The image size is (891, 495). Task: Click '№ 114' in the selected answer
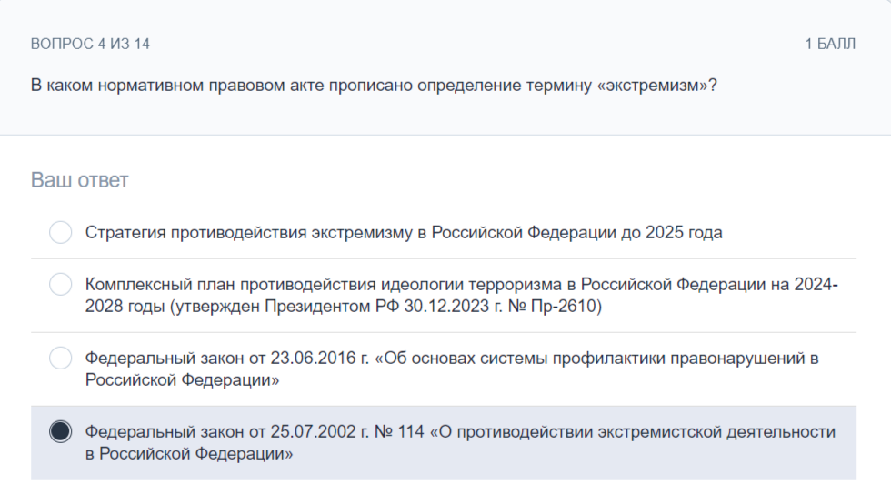[399, 432]
